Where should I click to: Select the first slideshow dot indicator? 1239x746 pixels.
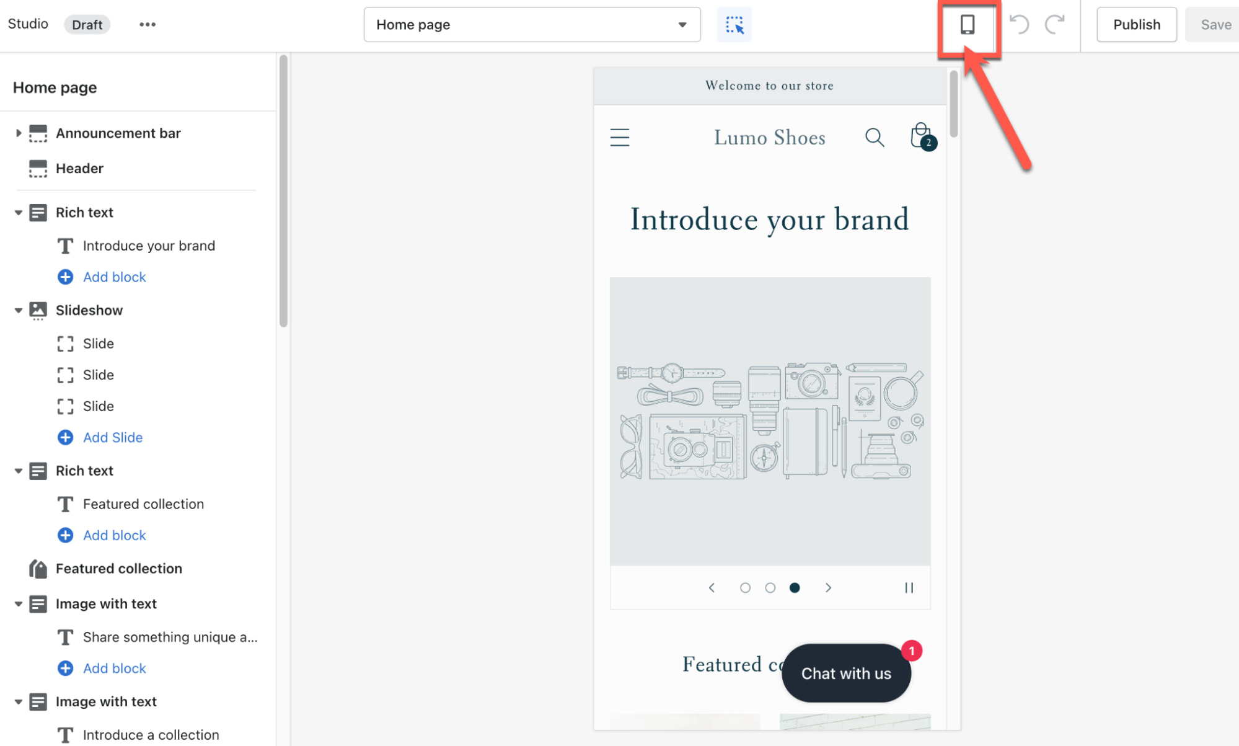(x=745, y=588)
